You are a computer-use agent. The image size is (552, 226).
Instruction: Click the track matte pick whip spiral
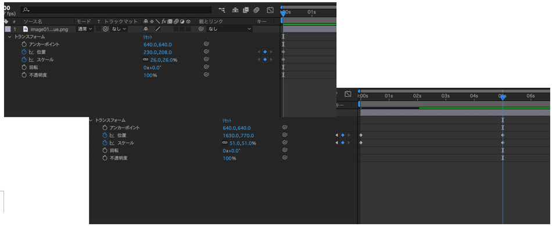[105, 29]
